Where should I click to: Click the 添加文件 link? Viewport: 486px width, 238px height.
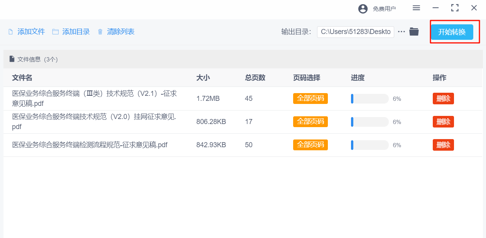(x=31, y=32)
